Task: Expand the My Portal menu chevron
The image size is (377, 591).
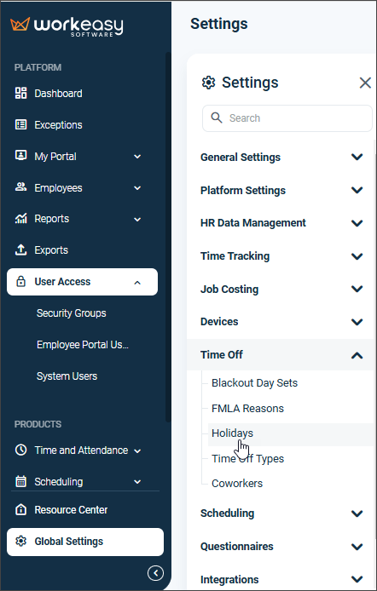Action: pos(137,157)
